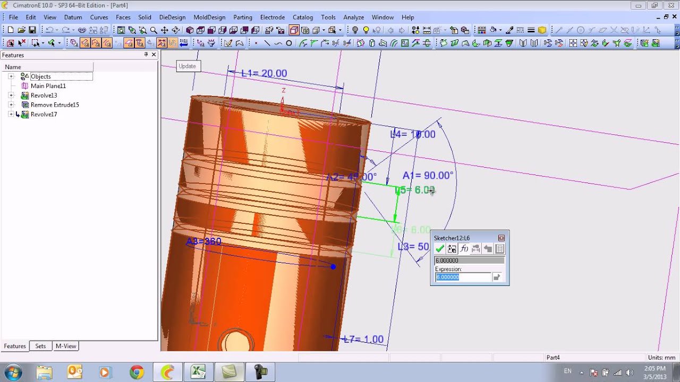Switch to the M-View tab
Viewport: 680px width, 382px height.
pyautogui.click(x=66, y=346)
